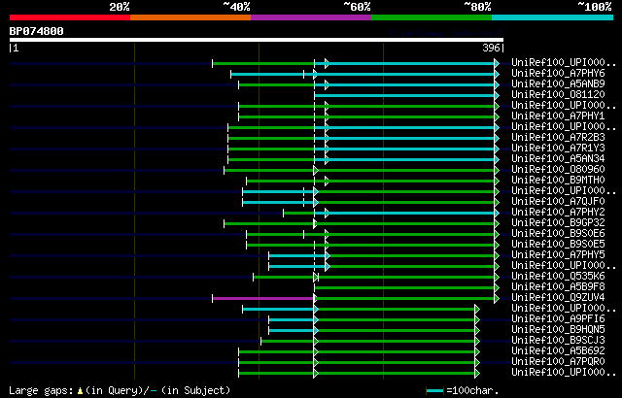Click the cyan ~100% legend segment
This screenshot has width=622, height=398.
[x=553, y=17]
